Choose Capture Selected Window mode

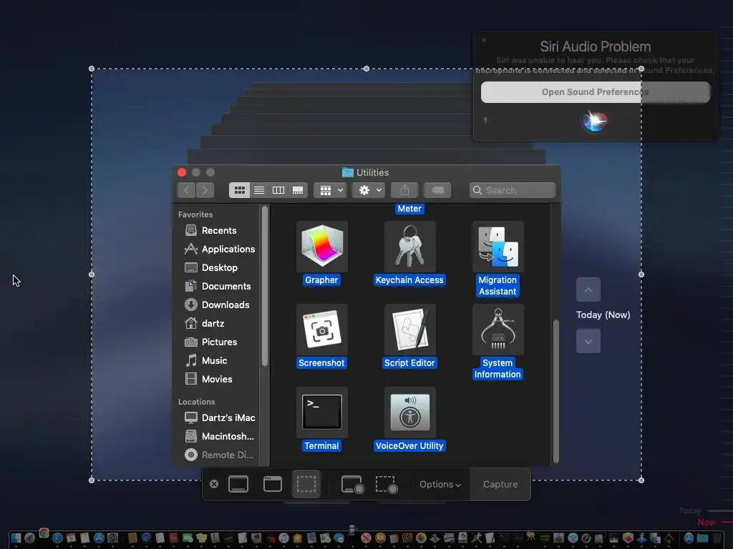(x=273, y=484)
